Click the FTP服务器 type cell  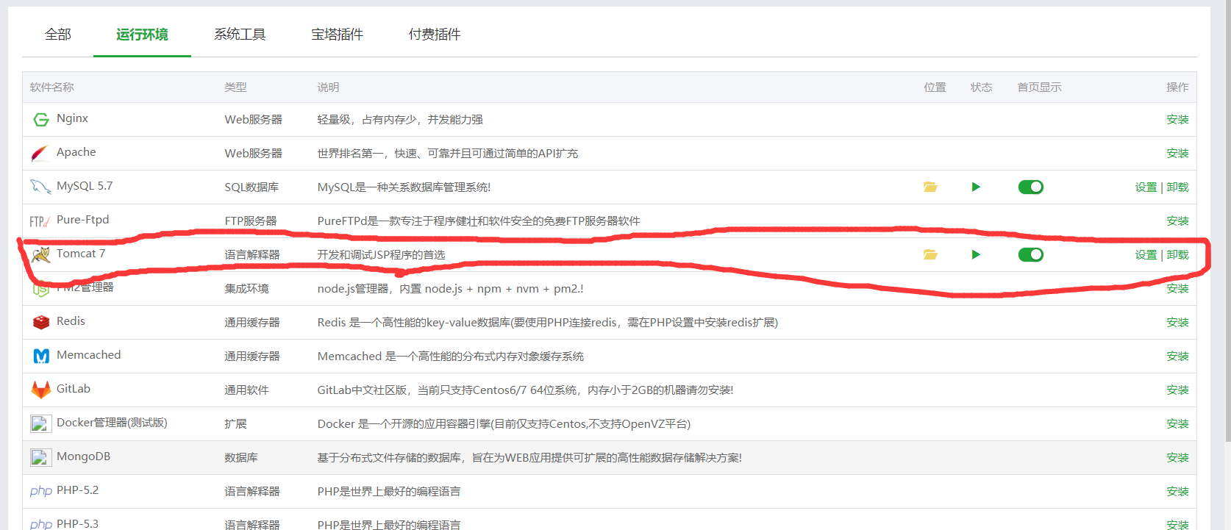point(251,221)
